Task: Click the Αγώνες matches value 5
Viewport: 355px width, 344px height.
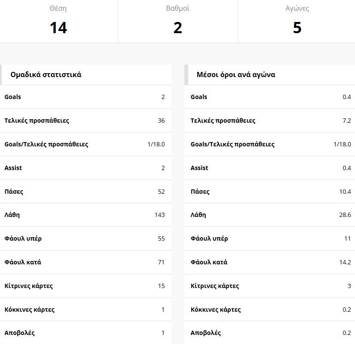Action: click(297, 28)
